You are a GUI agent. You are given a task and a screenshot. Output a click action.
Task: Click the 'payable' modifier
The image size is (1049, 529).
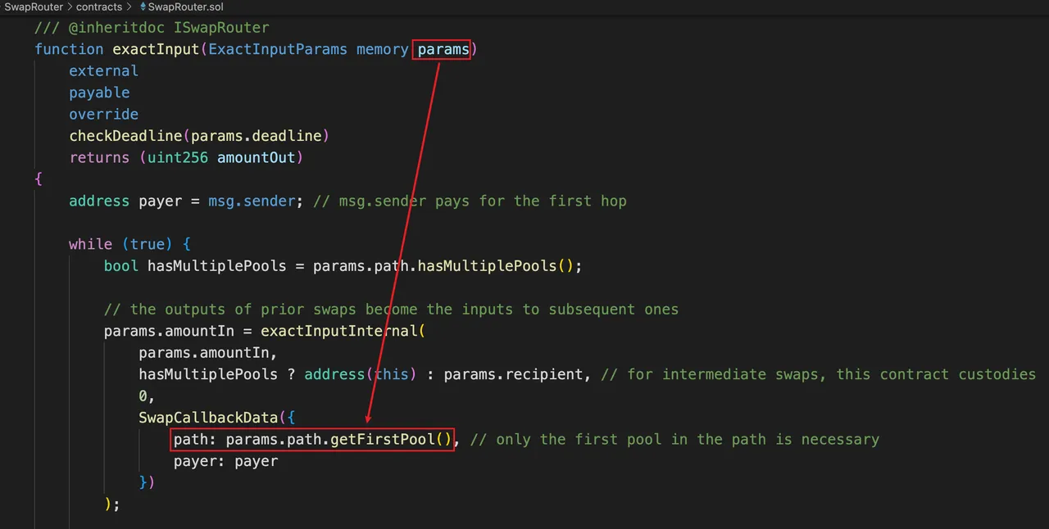point(99,93)
